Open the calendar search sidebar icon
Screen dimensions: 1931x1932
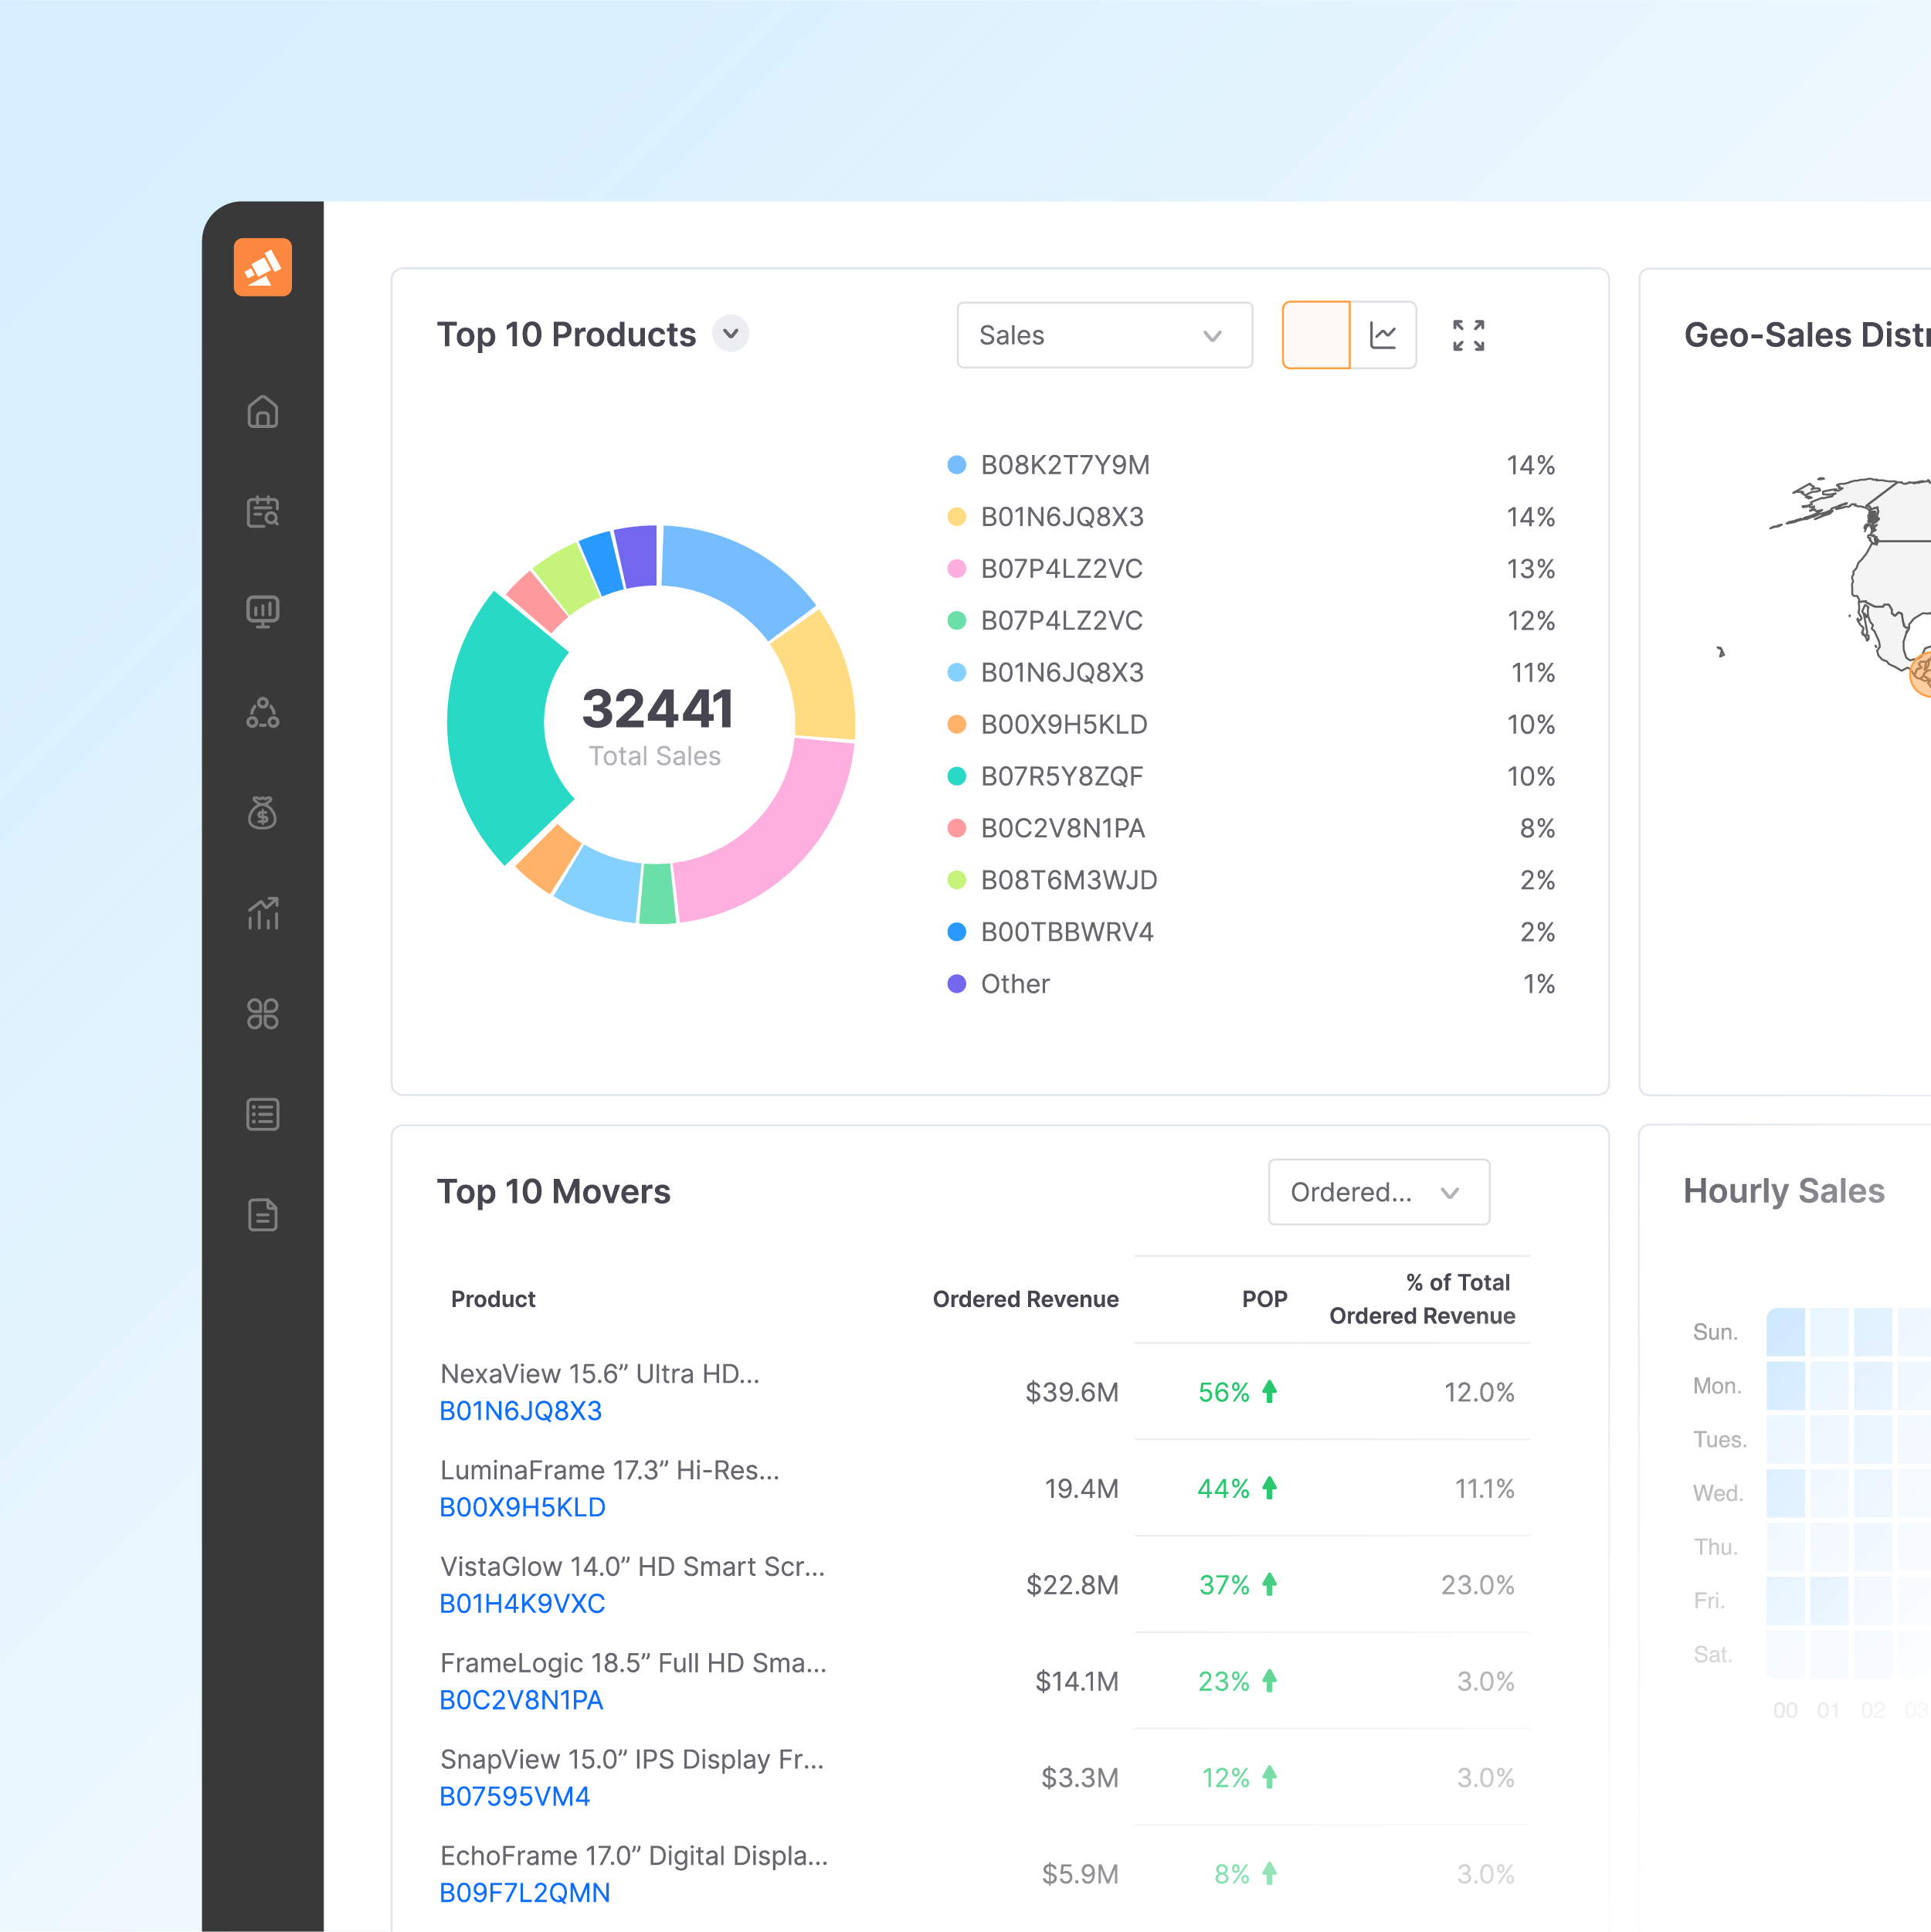[x=262, y=511]
